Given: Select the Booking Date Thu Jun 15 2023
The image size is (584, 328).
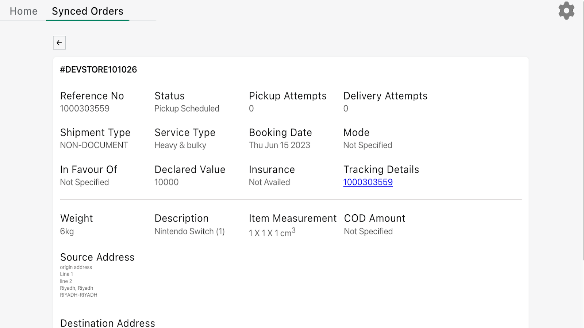Looking at the screenshot, I should point(279,145).
